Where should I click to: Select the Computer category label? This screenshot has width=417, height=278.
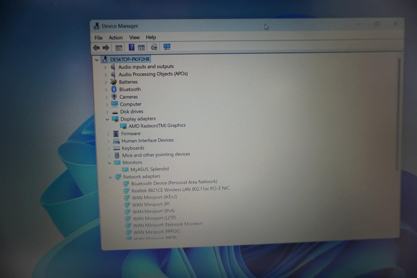point(131,104)
